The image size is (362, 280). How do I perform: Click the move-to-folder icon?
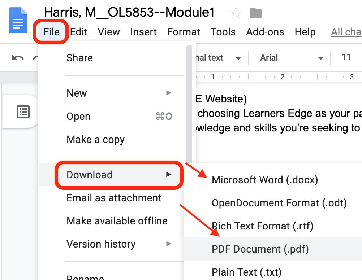[256, 13]
